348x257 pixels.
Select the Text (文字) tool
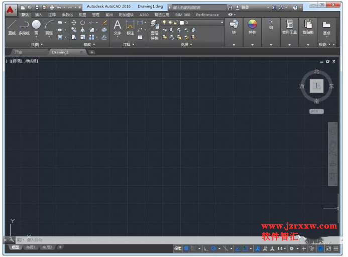(118, 28)
